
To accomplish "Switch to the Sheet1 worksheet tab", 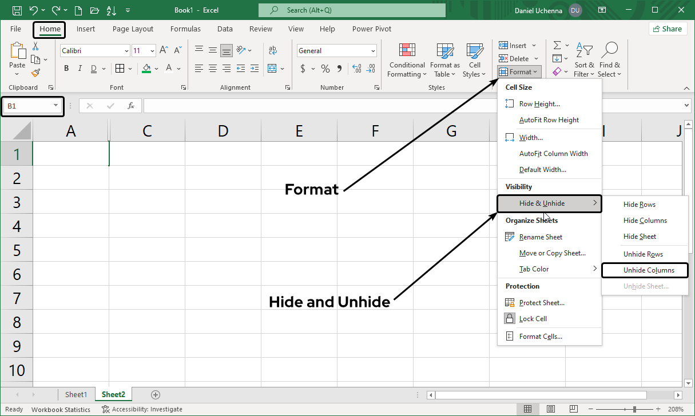I will 76,394.
